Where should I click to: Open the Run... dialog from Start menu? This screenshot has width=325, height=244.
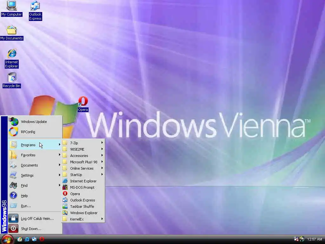[x=35, y=206]
